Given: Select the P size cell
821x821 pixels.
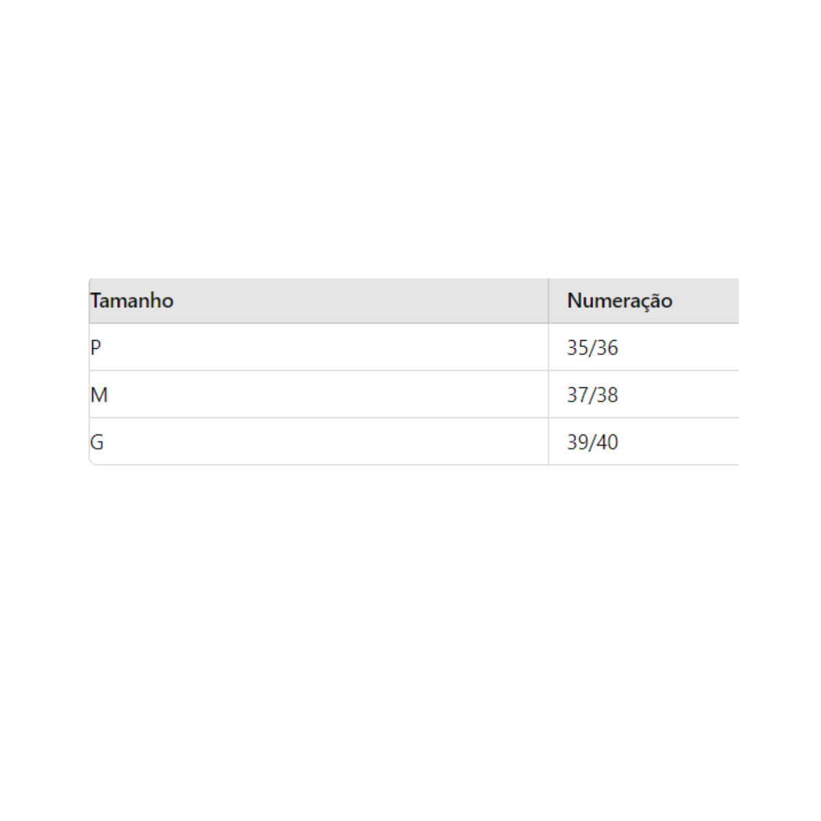Looking at the screenshot, I should (x=96, y=348).
